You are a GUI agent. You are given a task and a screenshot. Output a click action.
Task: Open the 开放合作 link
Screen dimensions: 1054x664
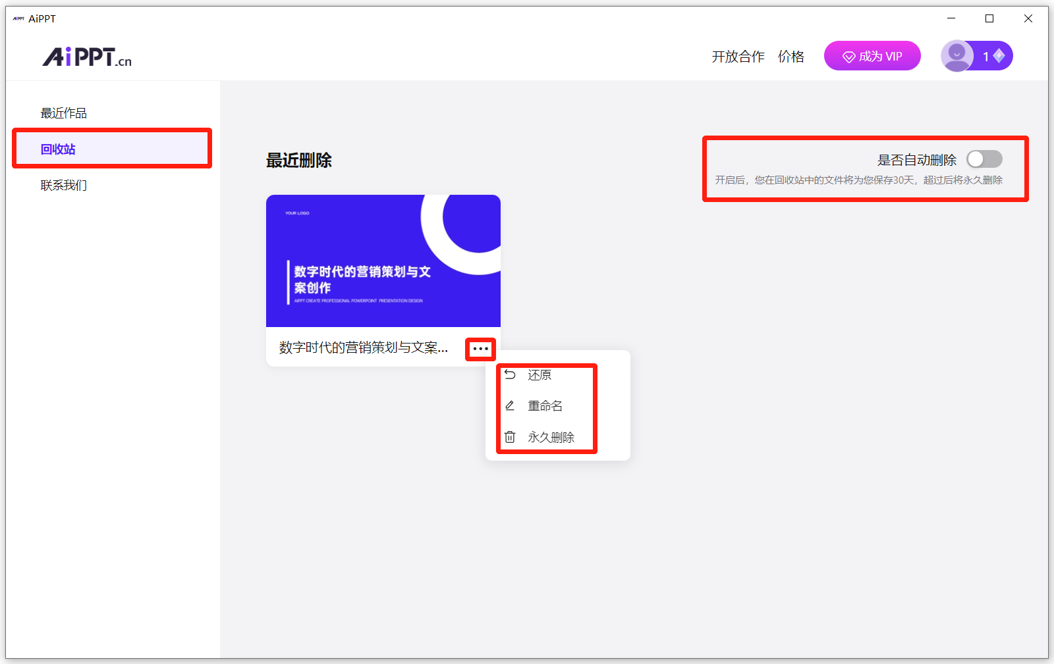click(738, 57)
